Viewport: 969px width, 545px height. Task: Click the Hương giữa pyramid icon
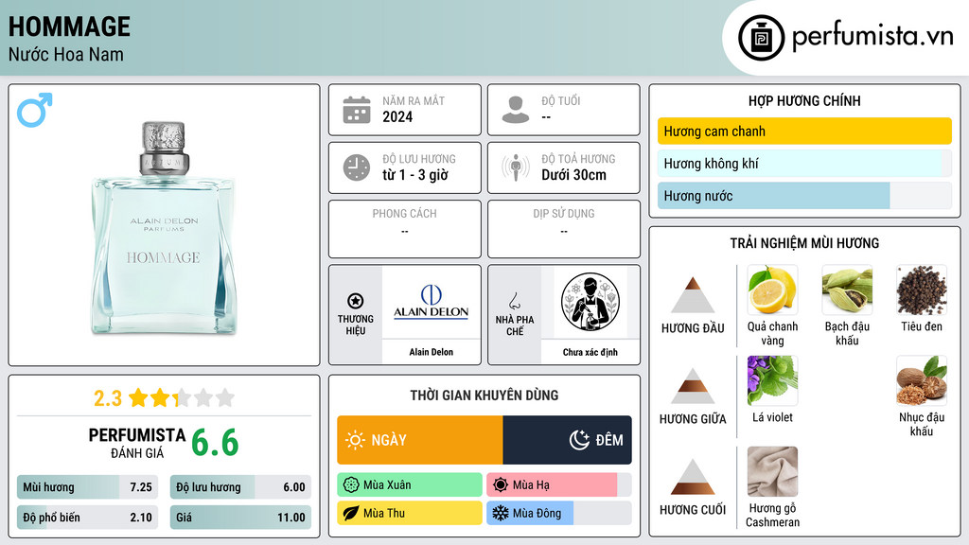pyautogui.click(x=693, y=386)
